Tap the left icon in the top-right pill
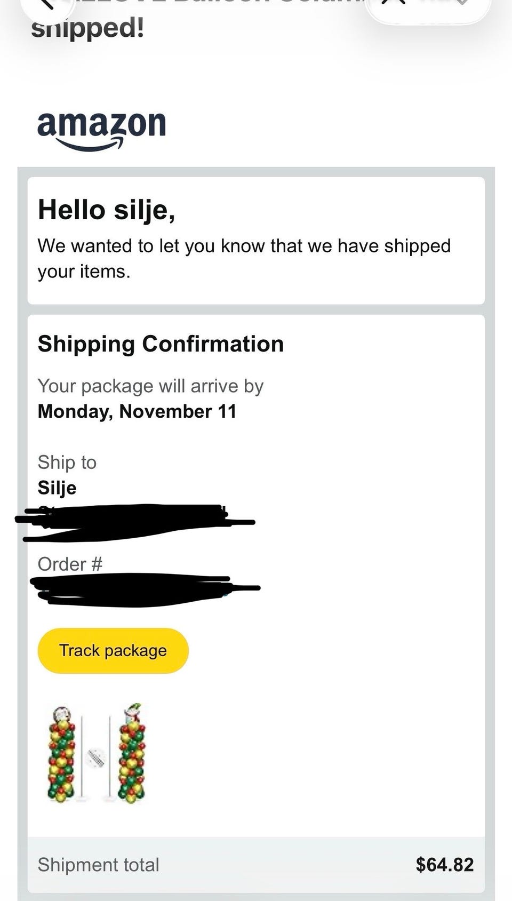 click(394, 4)
